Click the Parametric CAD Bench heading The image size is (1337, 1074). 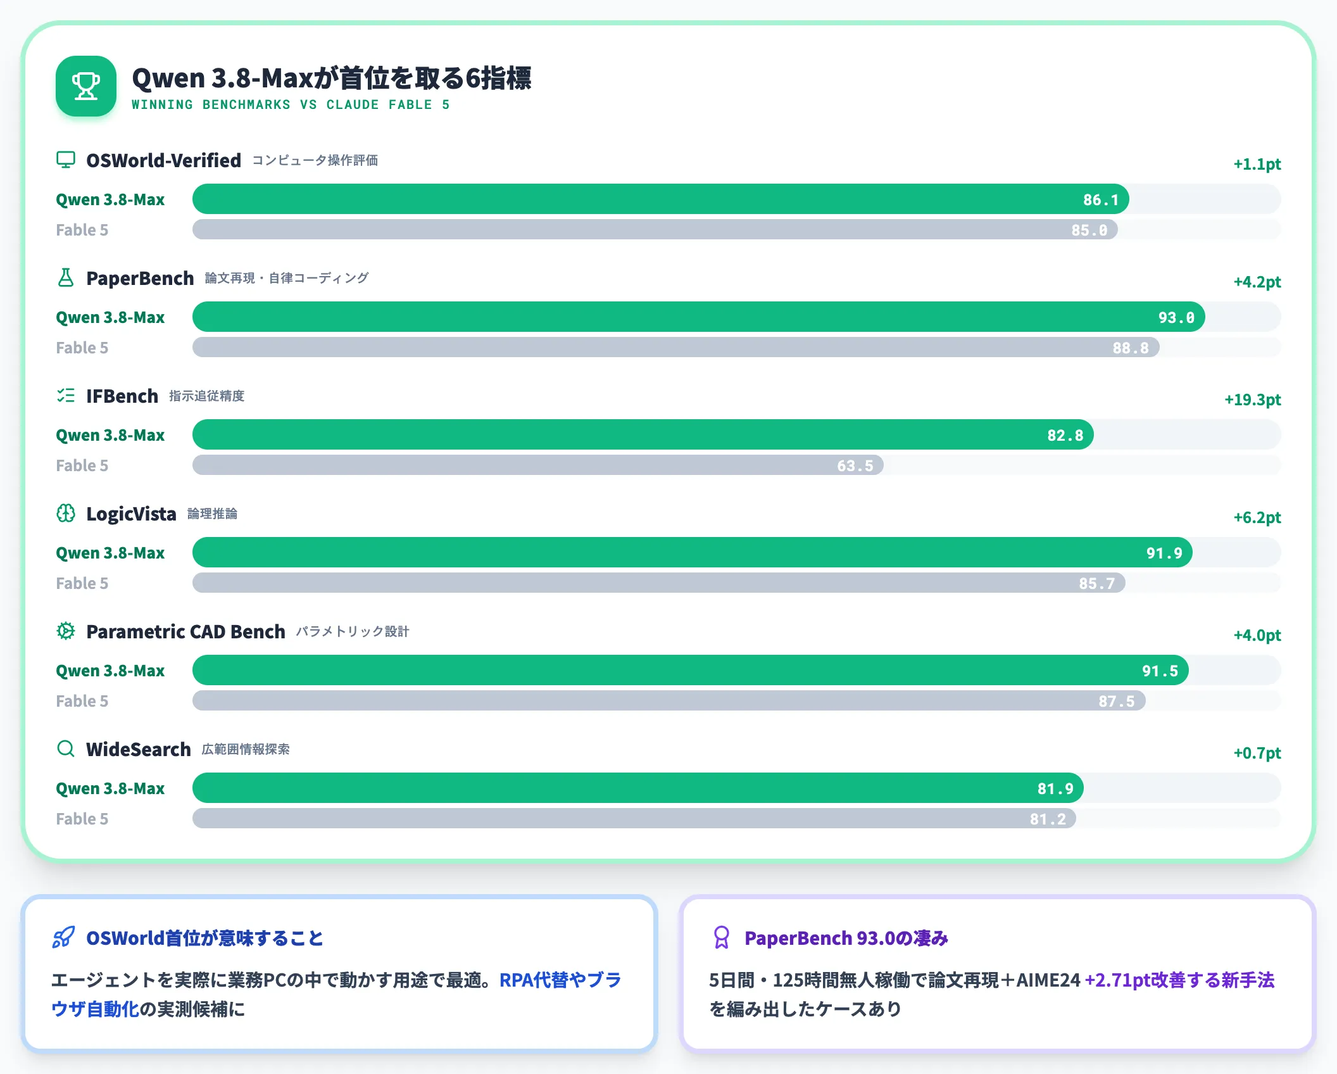tap(185, 631)
